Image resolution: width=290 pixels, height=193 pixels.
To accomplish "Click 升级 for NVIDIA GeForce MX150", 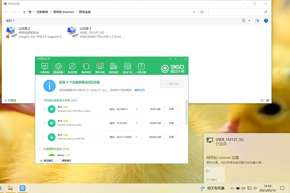I will click(171, 137).
